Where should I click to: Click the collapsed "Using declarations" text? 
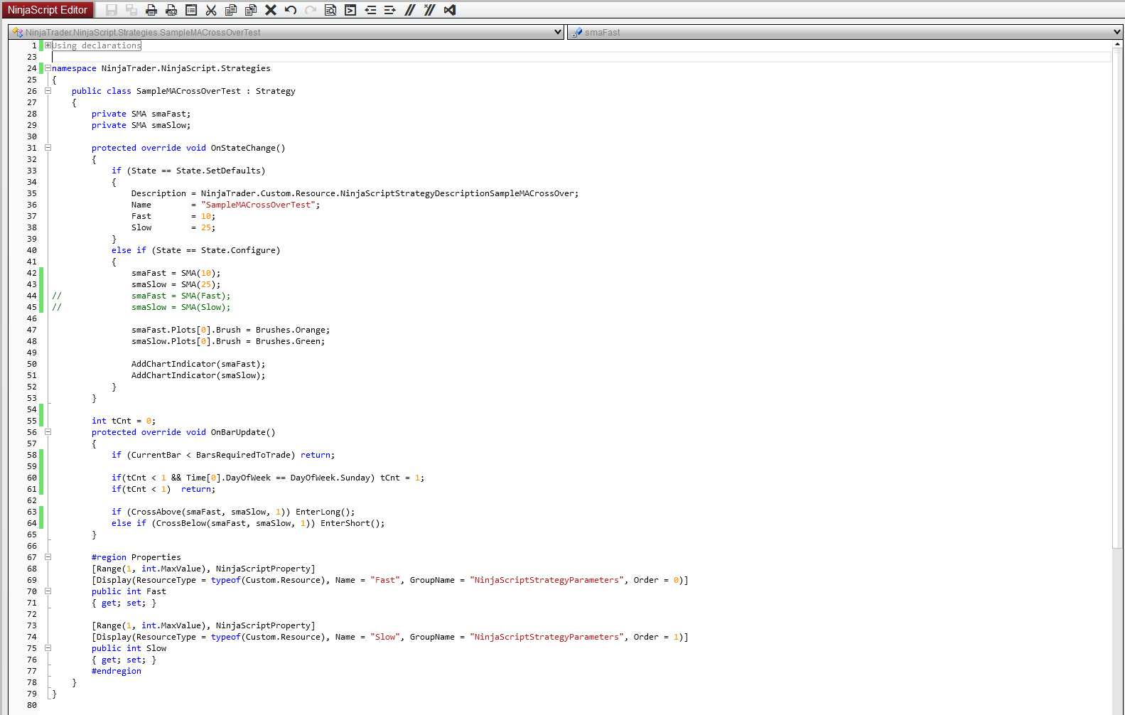(x=97, y=45)
